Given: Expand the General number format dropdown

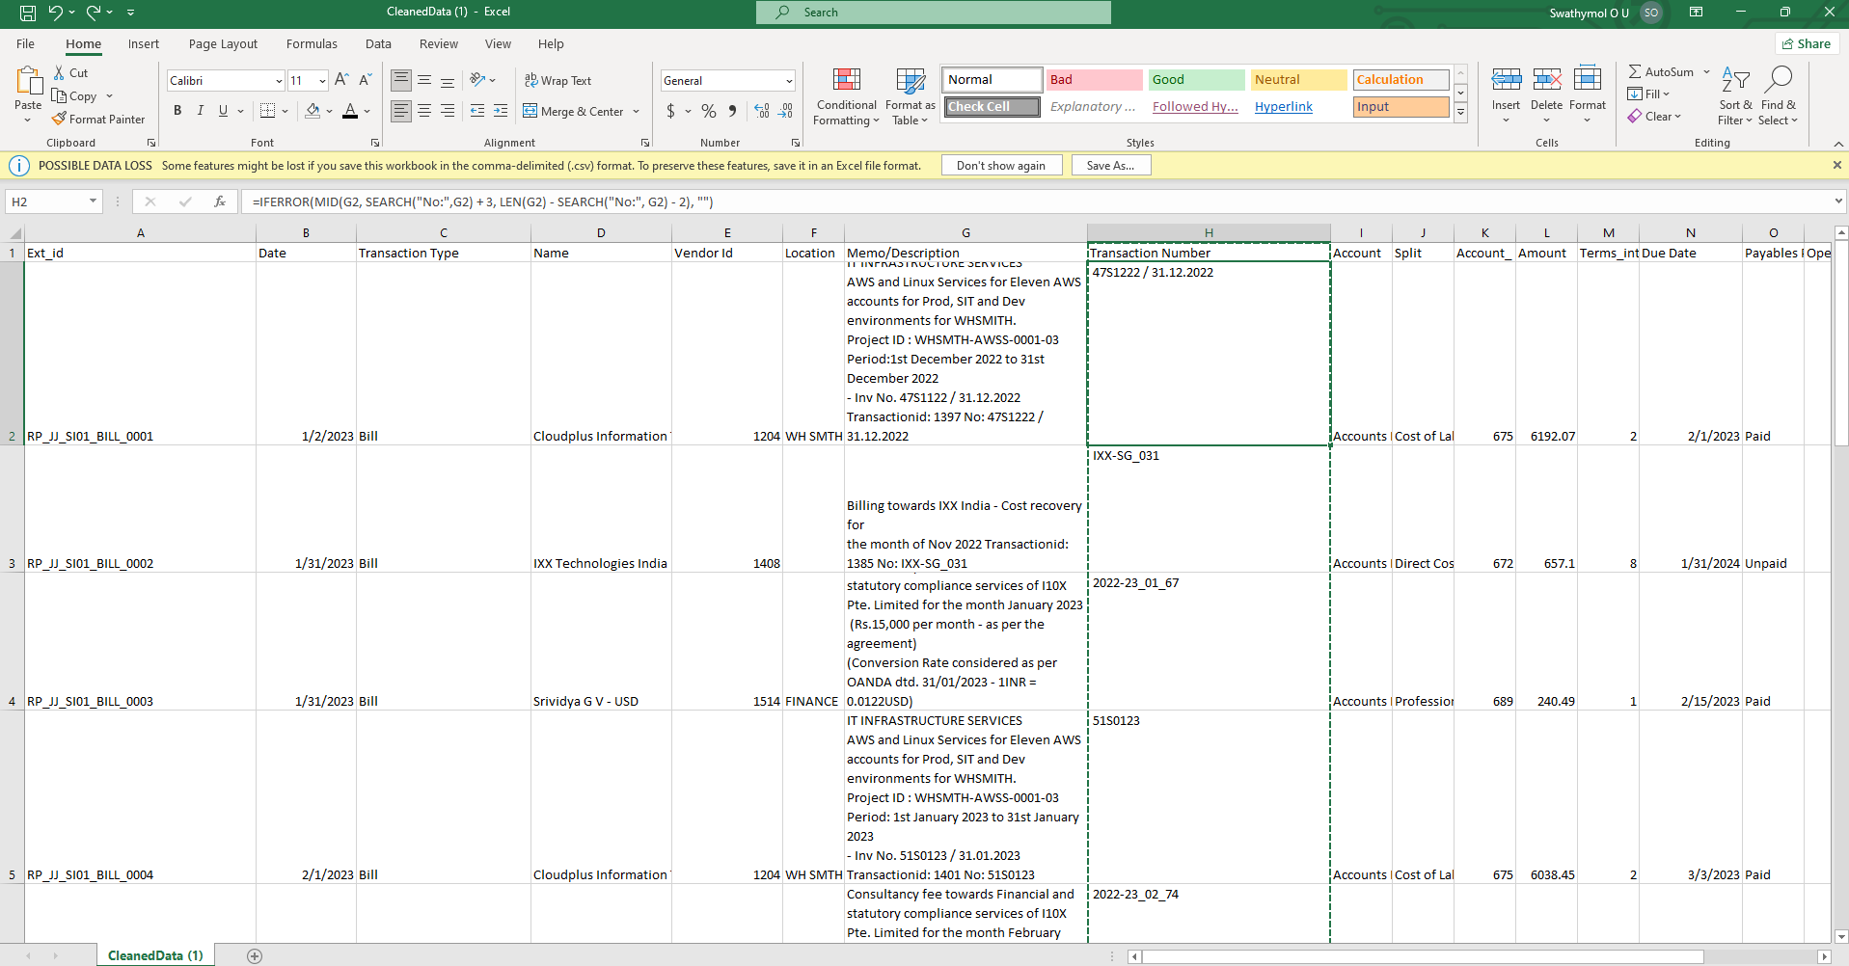Looking at the screenshot, I should pos(788,81).
